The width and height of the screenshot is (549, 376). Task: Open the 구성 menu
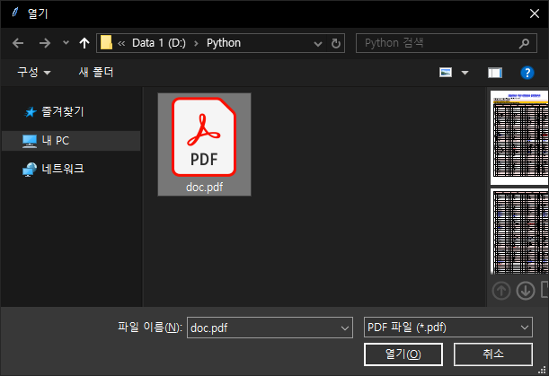34,73
